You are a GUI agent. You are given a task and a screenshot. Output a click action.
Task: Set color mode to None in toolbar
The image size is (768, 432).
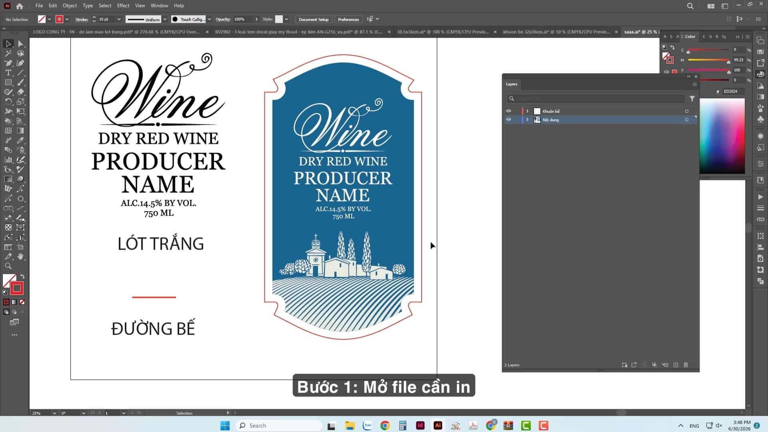point(22,302)
